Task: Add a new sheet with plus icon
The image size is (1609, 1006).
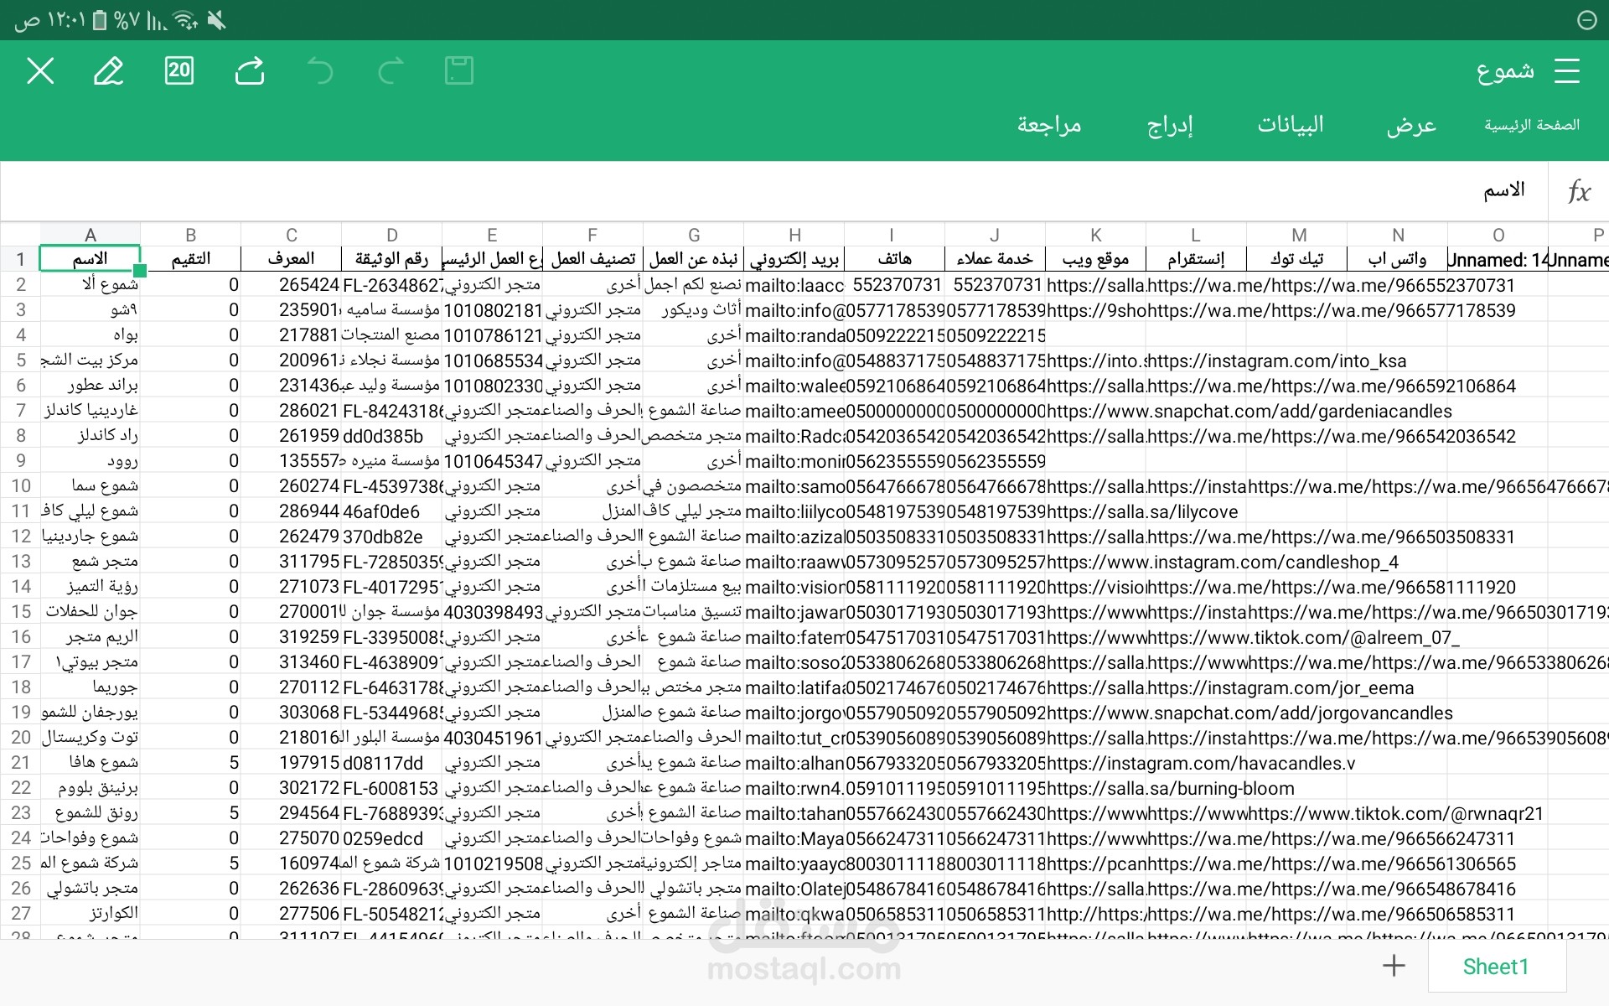Action: coord(1394,966)
